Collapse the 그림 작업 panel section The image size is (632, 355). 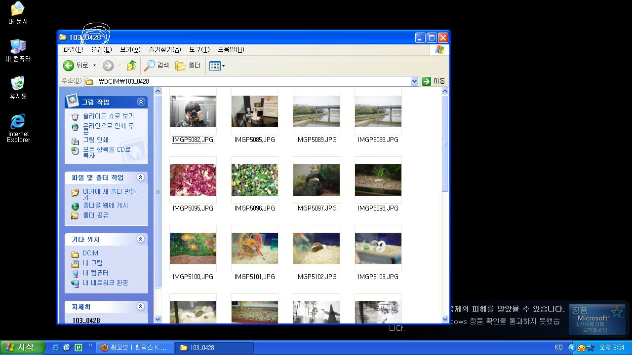pyautogui.click(x=141, y=102)
